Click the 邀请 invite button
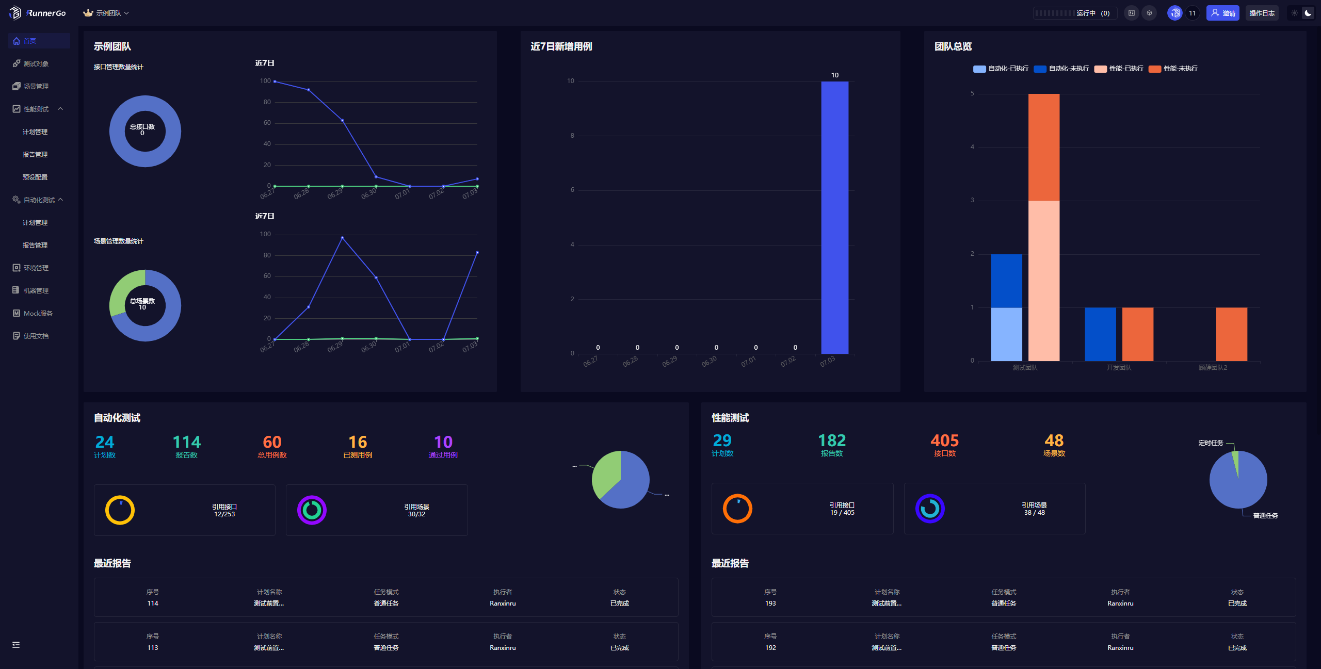This screenshot has width=1321, height=669. click(x=1222, y=13)
